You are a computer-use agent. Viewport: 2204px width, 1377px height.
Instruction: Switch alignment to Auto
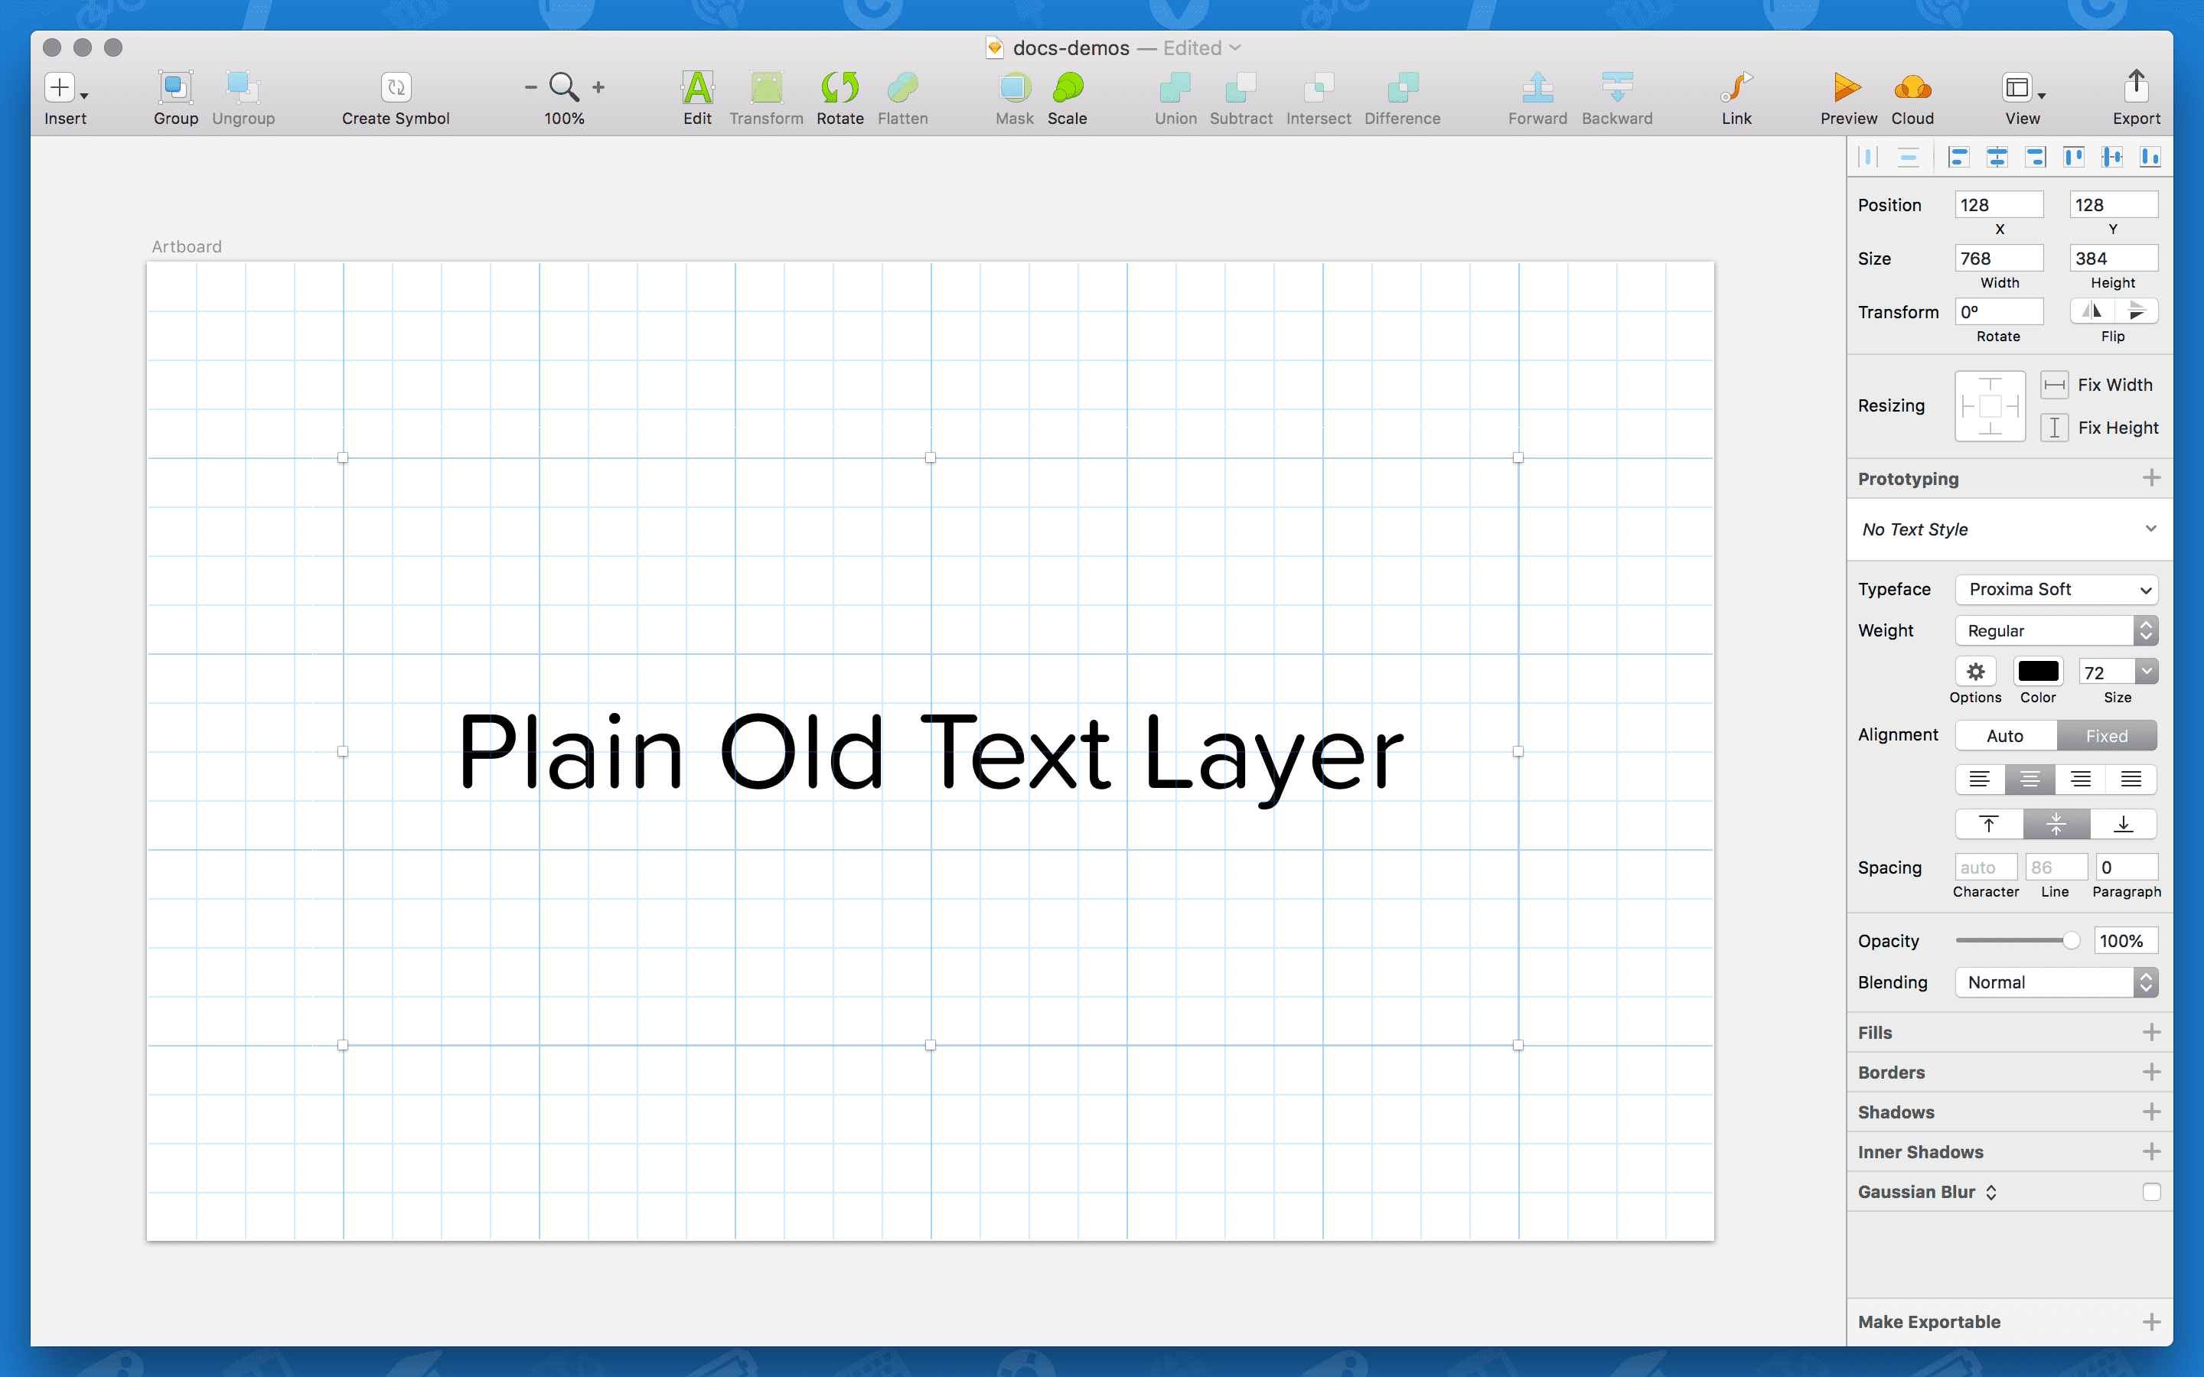tap(2004, 735)
